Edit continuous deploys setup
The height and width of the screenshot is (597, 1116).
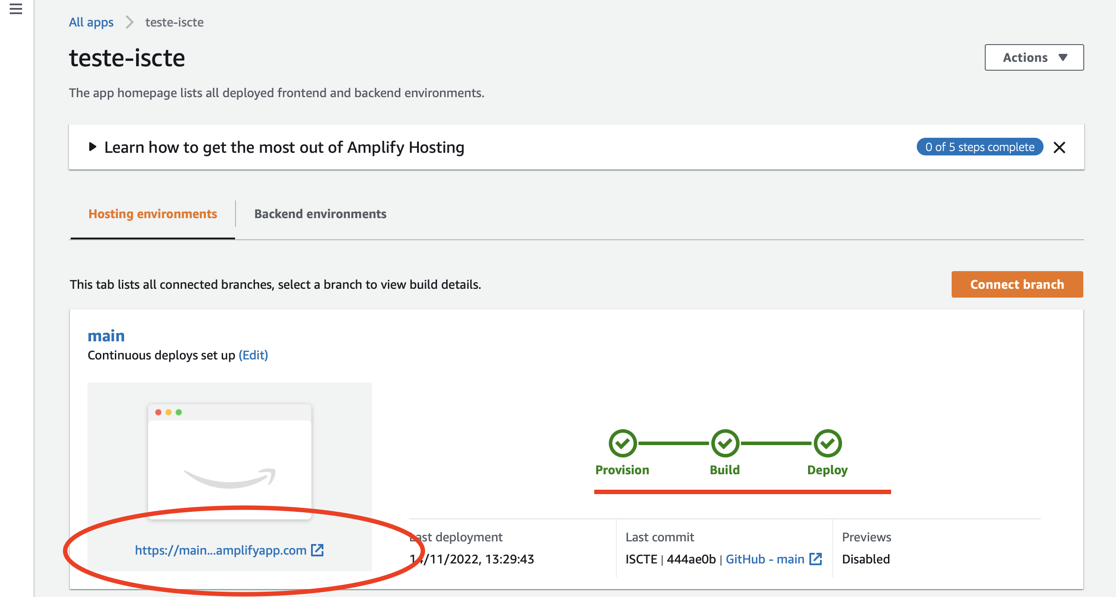(x=253, y=355)
